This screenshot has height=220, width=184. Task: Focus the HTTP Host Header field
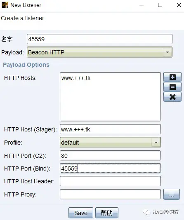click(x=110, y=181)
